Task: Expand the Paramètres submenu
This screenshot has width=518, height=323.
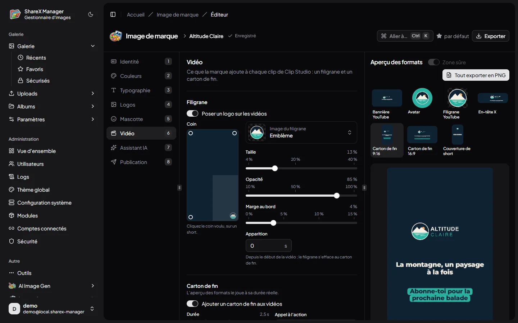Action: [93, 119]
